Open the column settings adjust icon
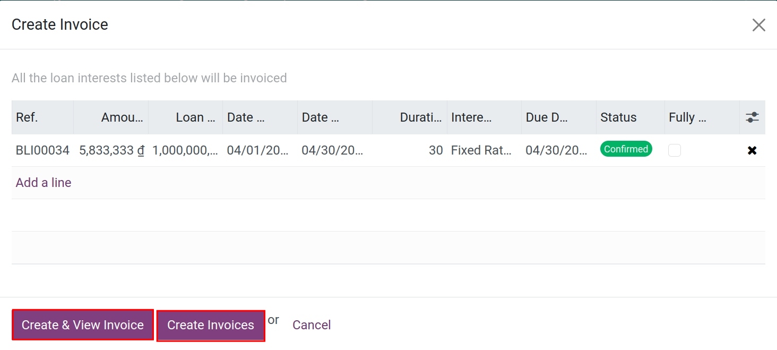Screen dimensions: 777x350 [752, 117]
